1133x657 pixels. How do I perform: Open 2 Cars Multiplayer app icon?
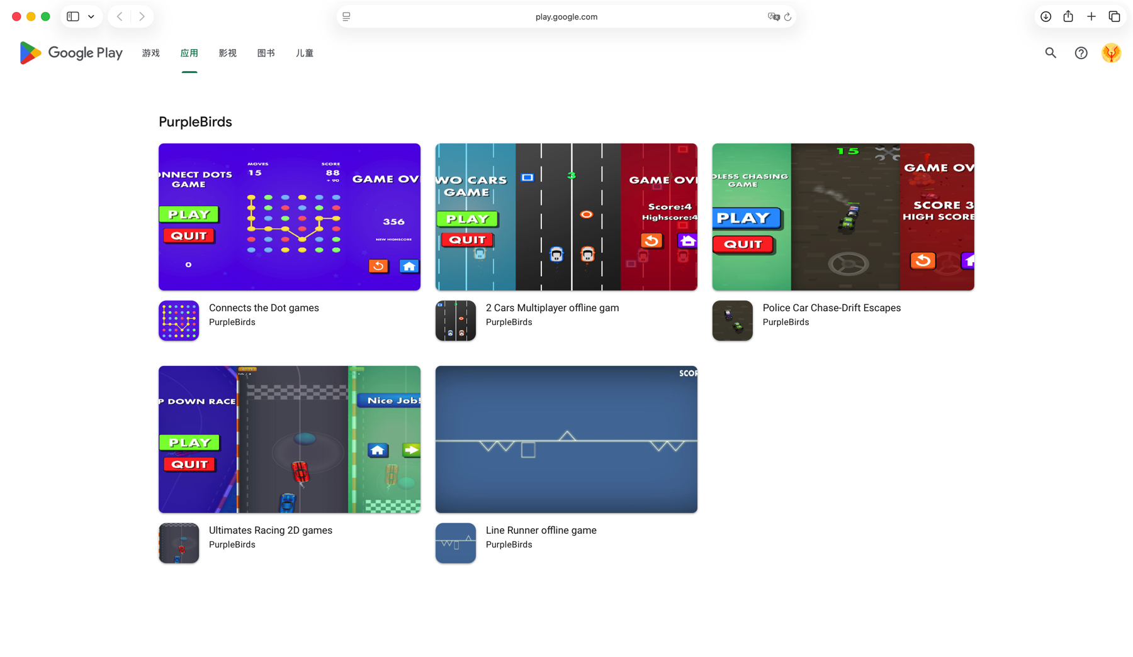coord(456,321)
